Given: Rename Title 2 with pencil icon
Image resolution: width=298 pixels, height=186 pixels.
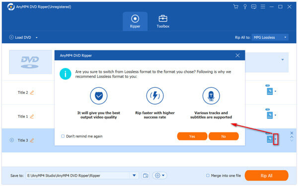Looking at the screenshot, I should click(32, 93).
